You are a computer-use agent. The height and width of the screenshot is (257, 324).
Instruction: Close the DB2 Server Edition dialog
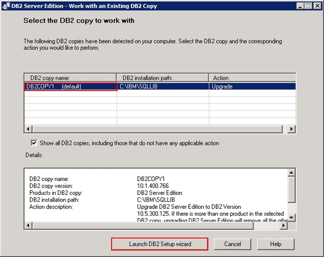pyautogui.click(x=318, y=6)
